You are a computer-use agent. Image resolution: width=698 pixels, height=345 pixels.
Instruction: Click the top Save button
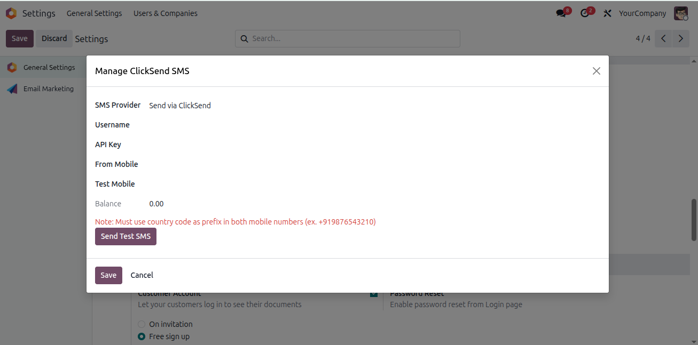click(20, 38)
